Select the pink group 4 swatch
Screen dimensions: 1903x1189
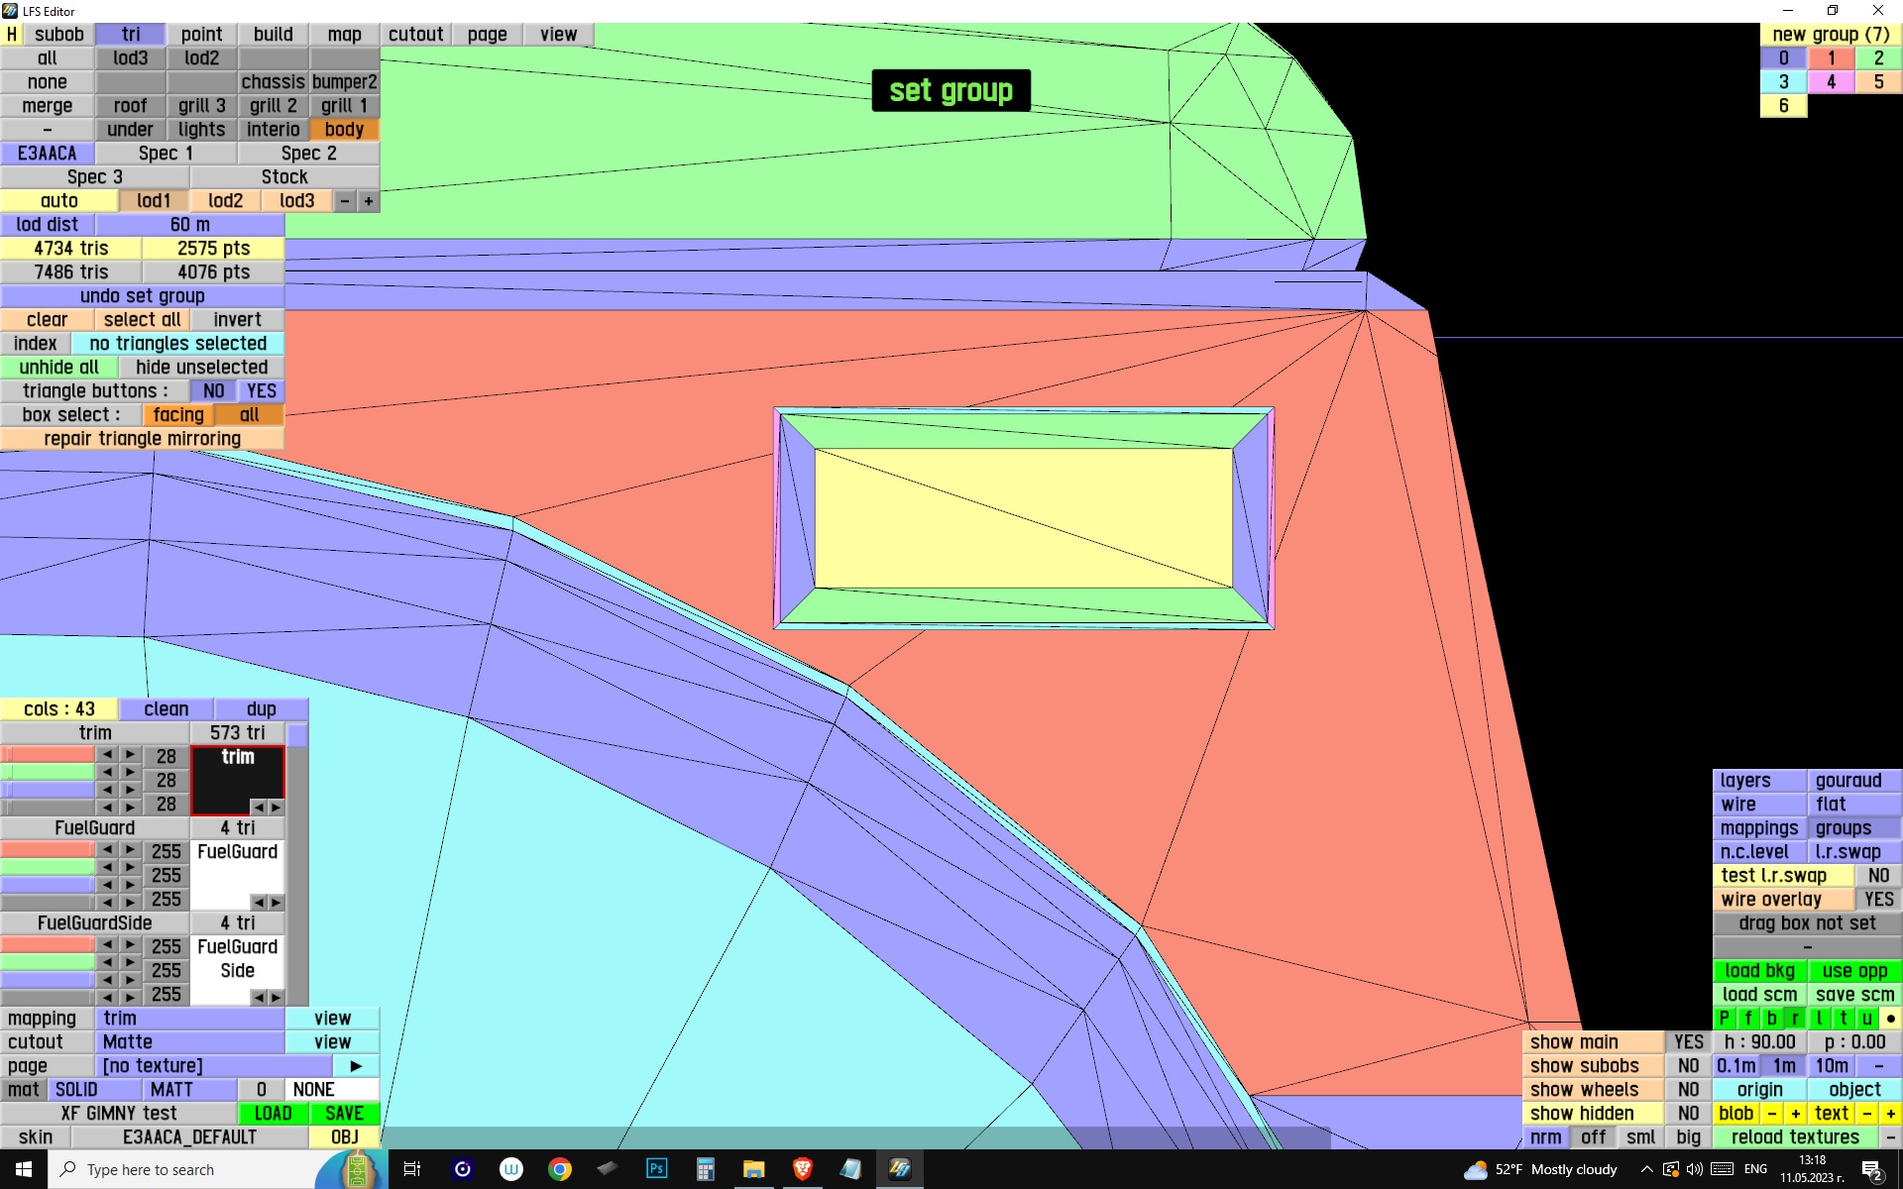point(1831,82)
